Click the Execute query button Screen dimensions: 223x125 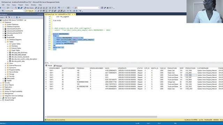(x=30, y=11)
